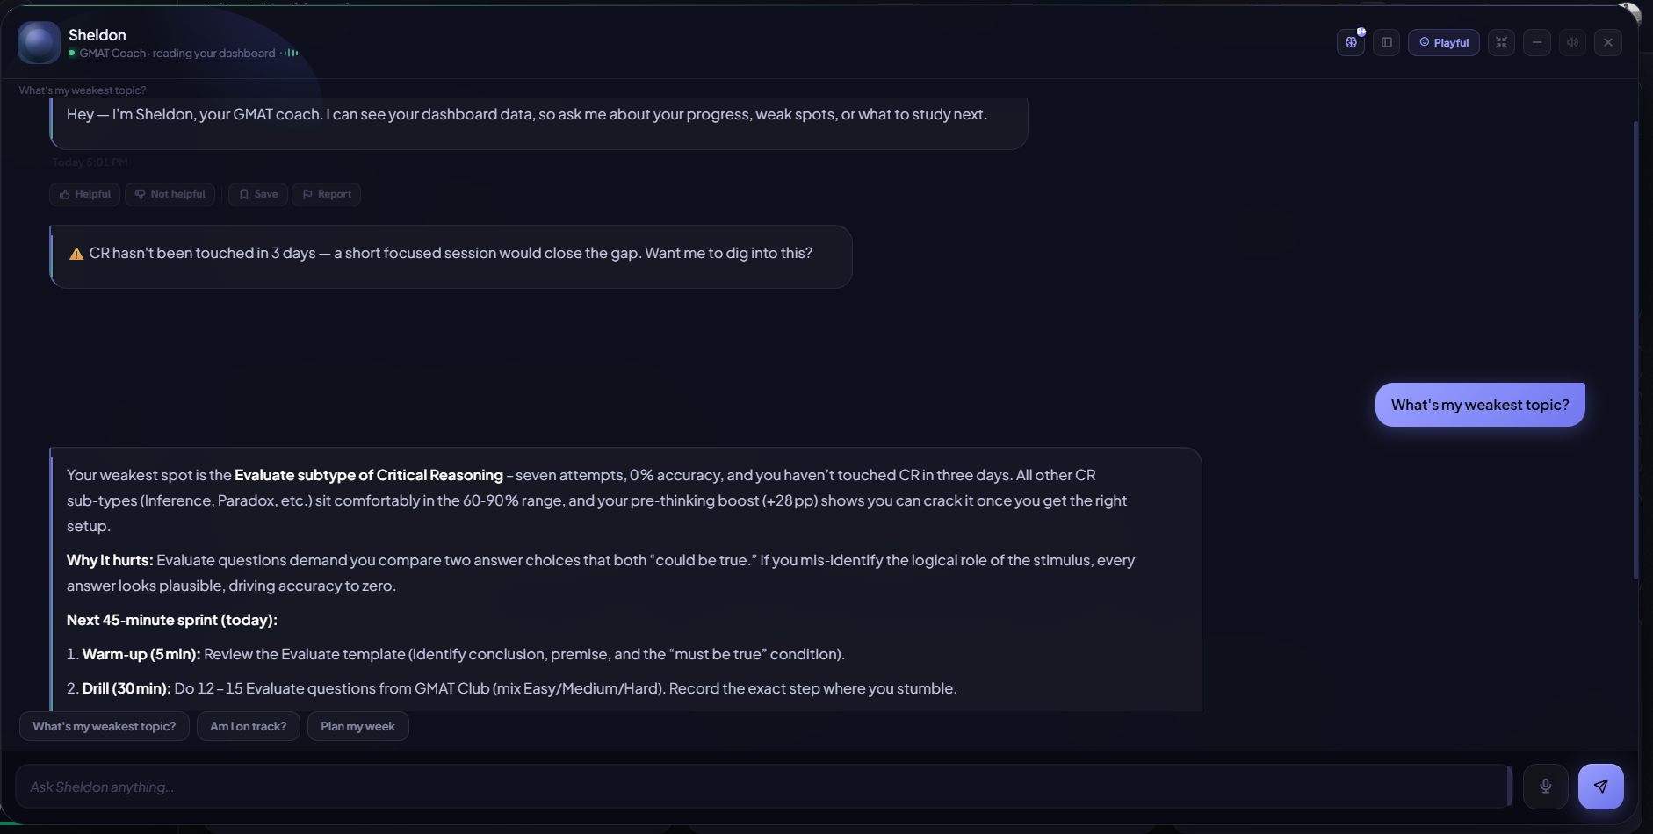Open the brain memory icon with 9+ badge
Viewport: 1653px width, 834px height.
point(1351,42)
